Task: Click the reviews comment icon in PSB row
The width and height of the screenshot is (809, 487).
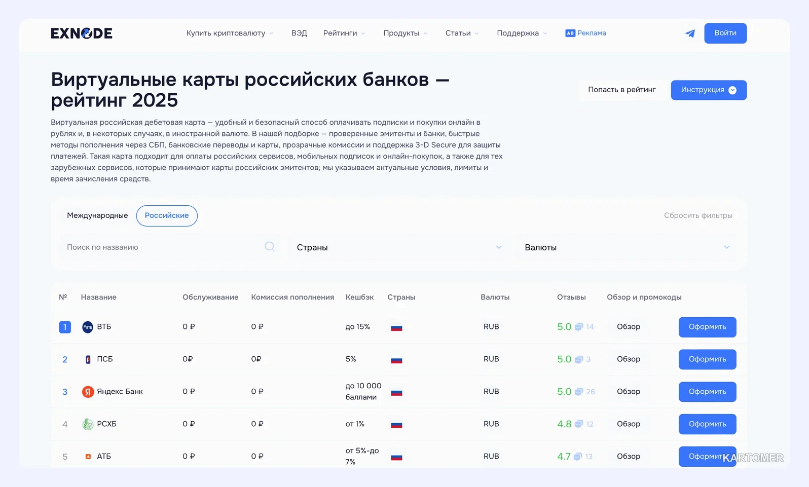Action: (x=578, y=359)
